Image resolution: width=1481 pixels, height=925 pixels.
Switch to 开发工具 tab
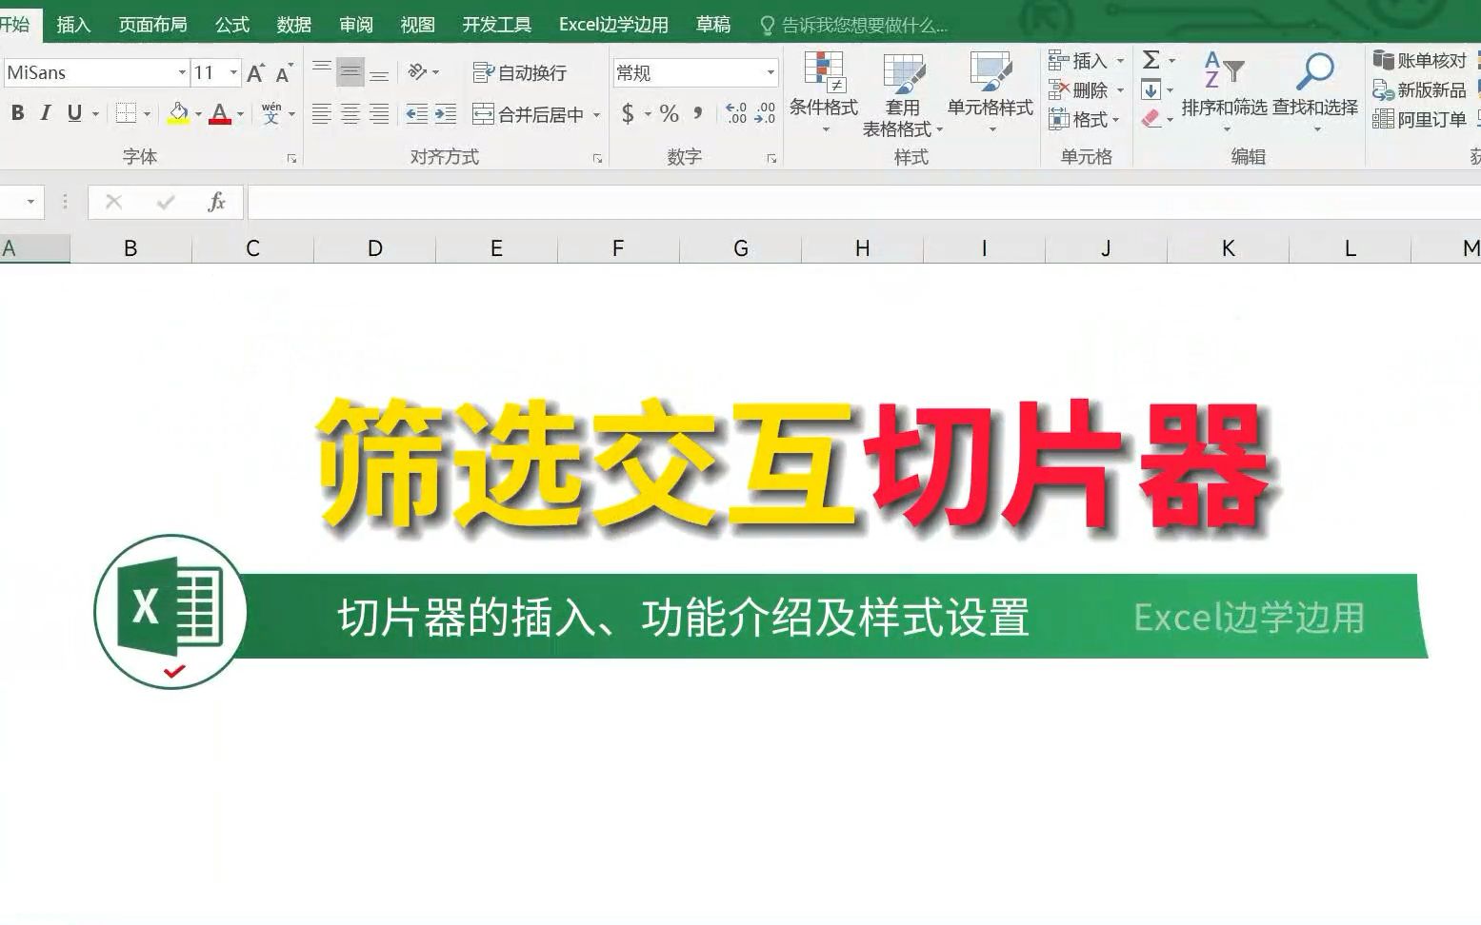pos(497,25)
